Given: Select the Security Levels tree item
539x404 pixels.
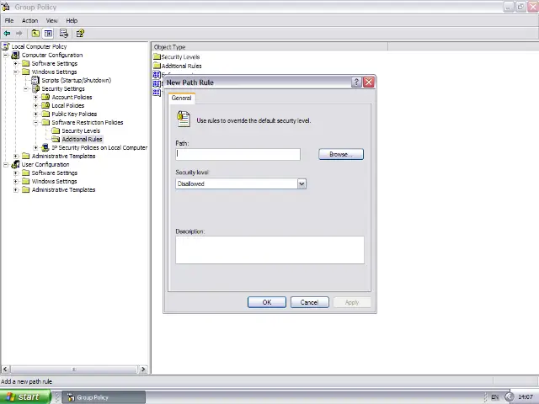Looking at the screenshot, I should (81, 131).
